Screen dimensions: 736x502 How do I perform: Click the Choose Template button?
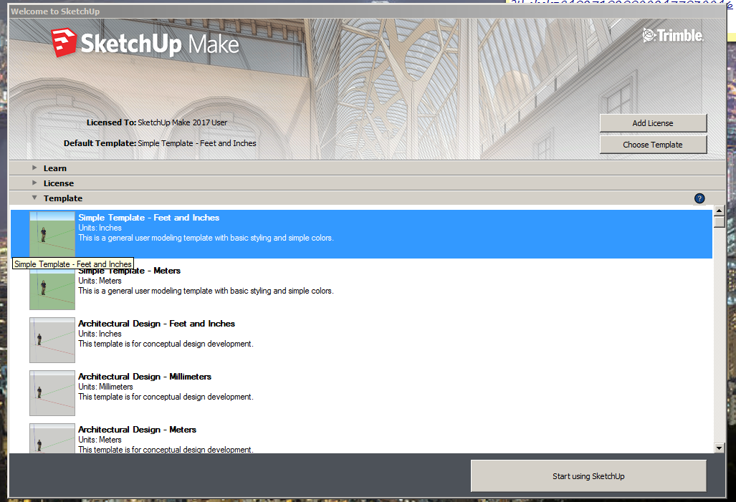(x=653, y=145)
